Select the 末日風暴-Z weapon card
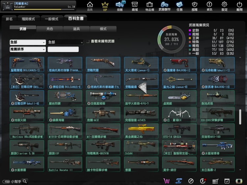The height and width of the screenshot is (185, 247). click(x=217, y=164)
